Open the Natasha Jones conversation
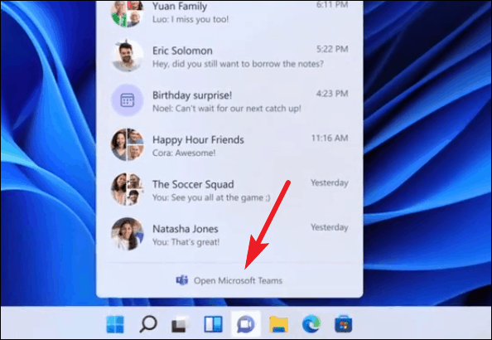Image resolution: width=492 pixels, height=340 pixels. (x=229, y=235)
